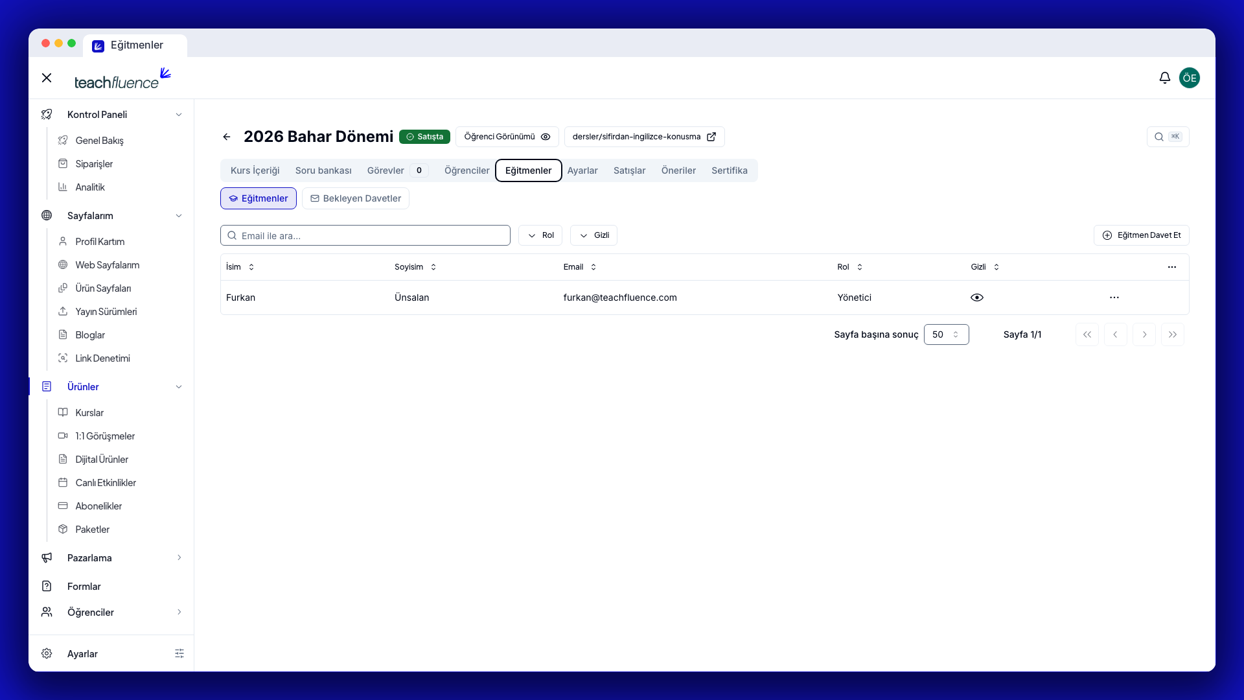Viewport: 1244px width, 700px height.
Task: Toggle Furkan's Gizli visibility eye
Action: coord(976,297)
